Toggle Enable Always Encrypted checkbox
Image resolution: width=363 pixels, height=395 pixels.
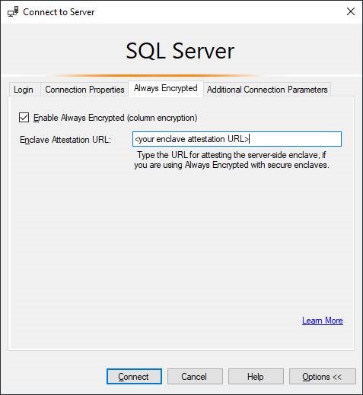click(x=24, y=118)
